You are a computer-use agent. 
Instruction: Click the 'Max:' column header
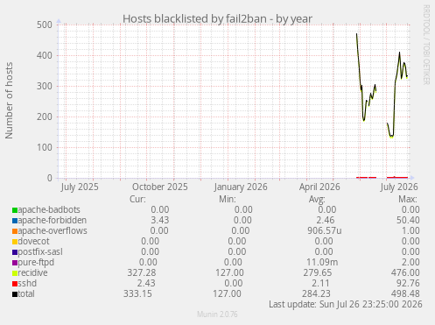click(x=408, y=199)
